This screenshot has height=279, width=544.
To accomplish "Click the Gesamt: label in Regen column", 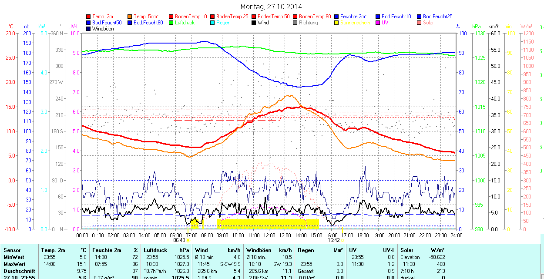I will [307, 271].
